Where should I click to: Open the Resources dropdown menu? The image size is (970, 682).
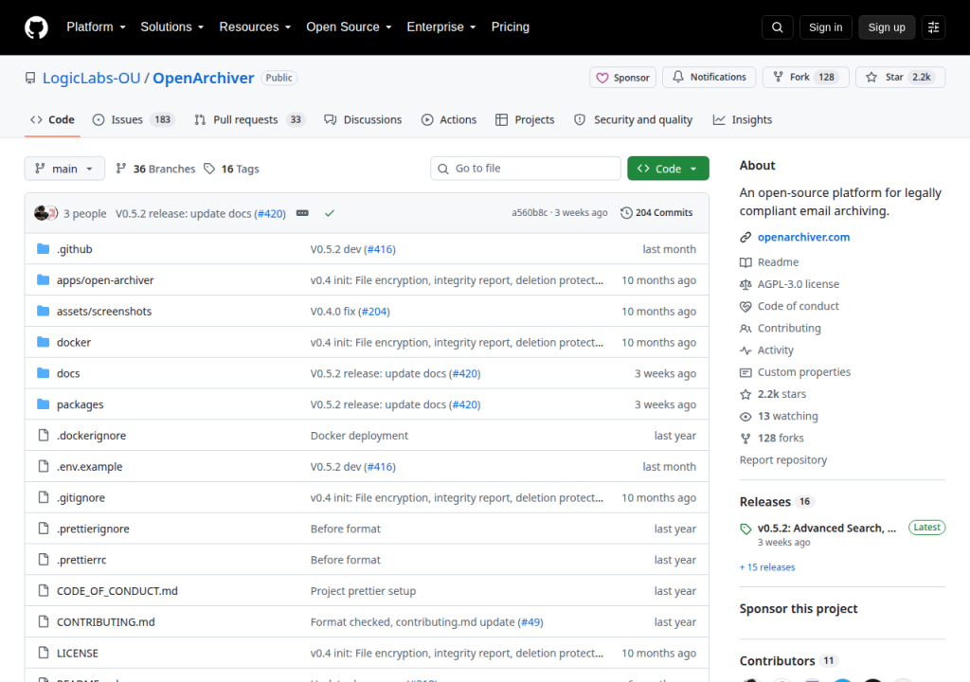[255, 27]
